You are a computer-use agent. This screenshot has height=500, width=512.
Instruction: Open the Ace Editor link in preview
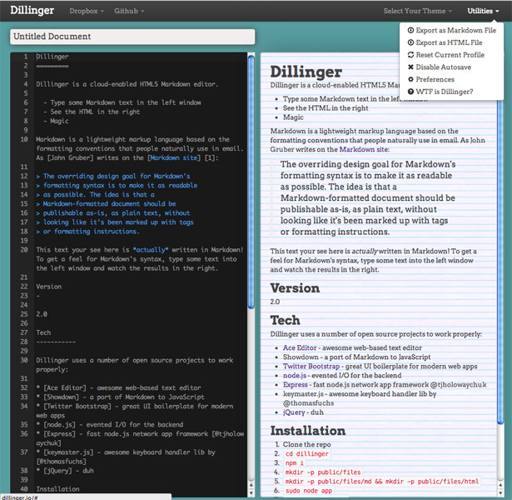[x=300, y=347]
